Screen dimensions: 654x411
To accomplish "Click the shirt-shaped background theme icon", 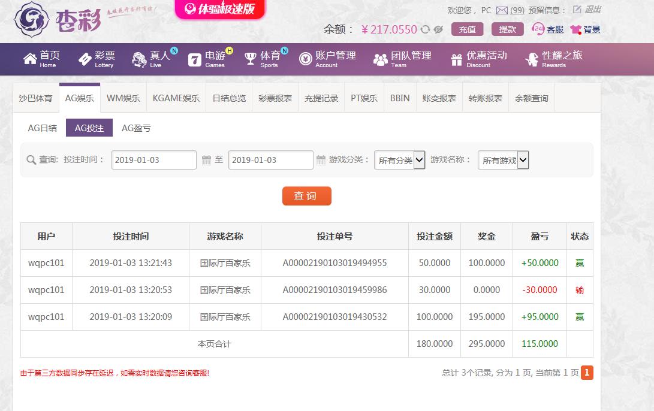I will click(x=576, y=29).
